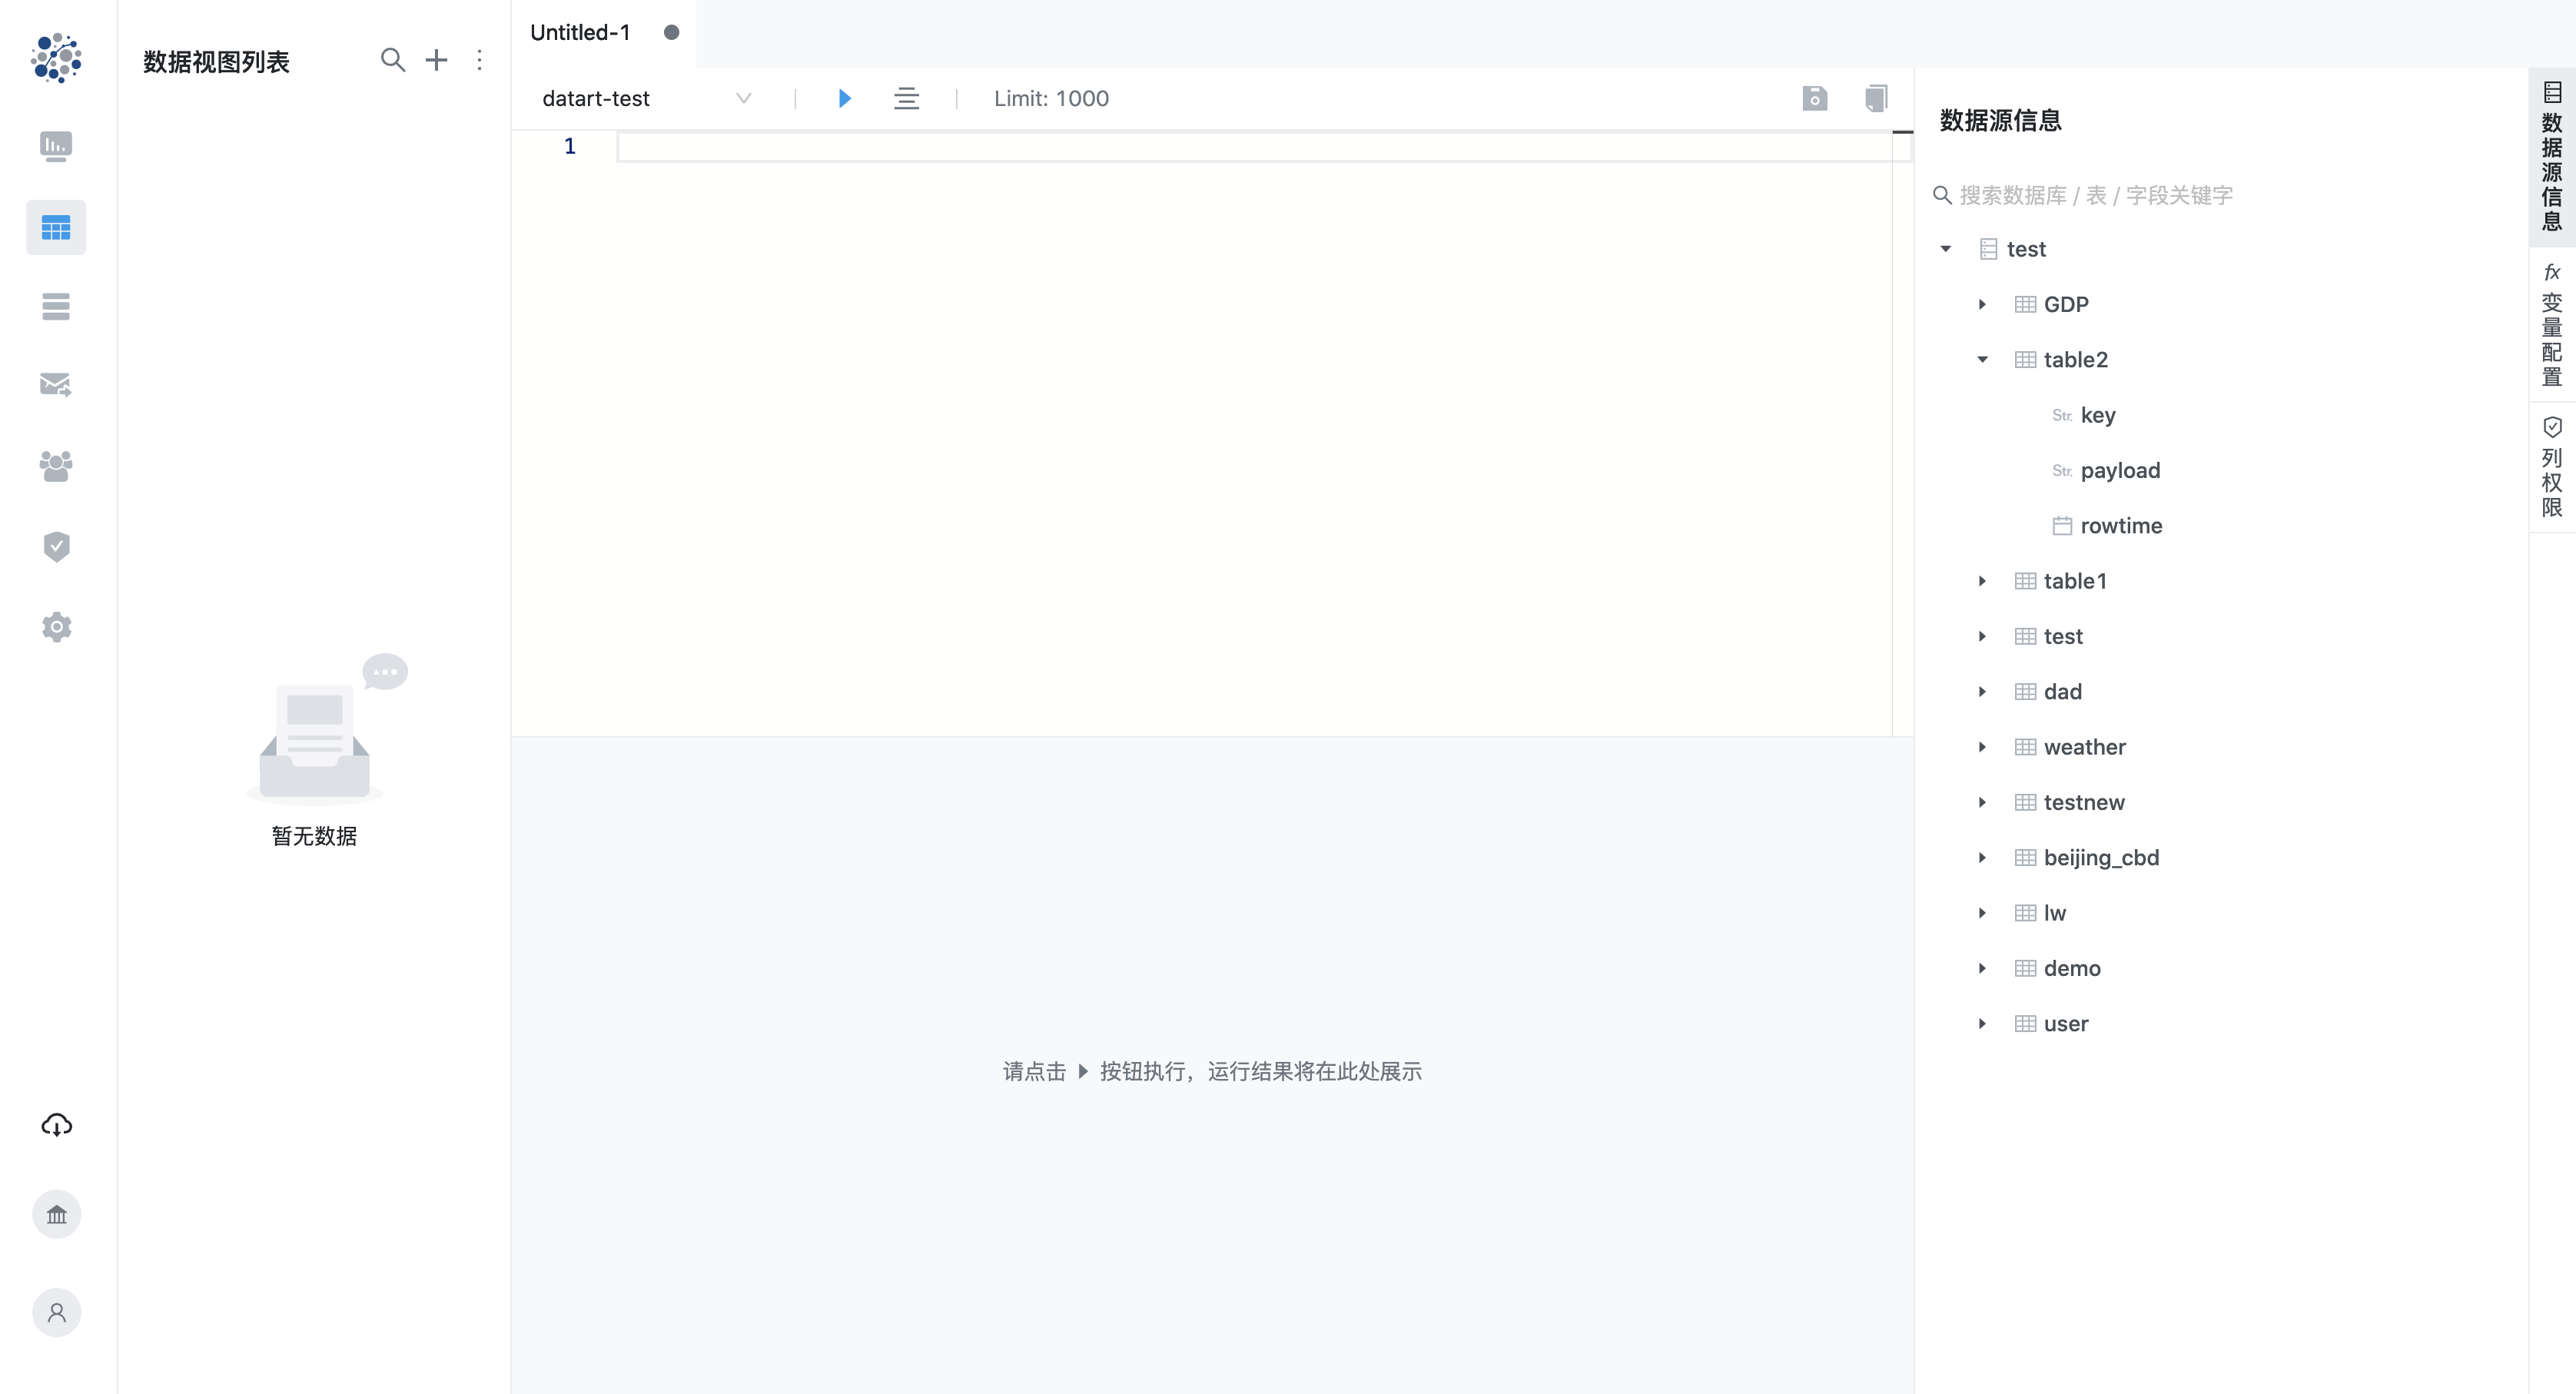The height and width of the screenshot is (1394, 2576).
Task: Select the user table name
Action: [2066, 1024]
